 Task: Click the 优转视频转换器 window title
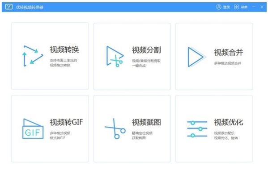pos(30,7)
